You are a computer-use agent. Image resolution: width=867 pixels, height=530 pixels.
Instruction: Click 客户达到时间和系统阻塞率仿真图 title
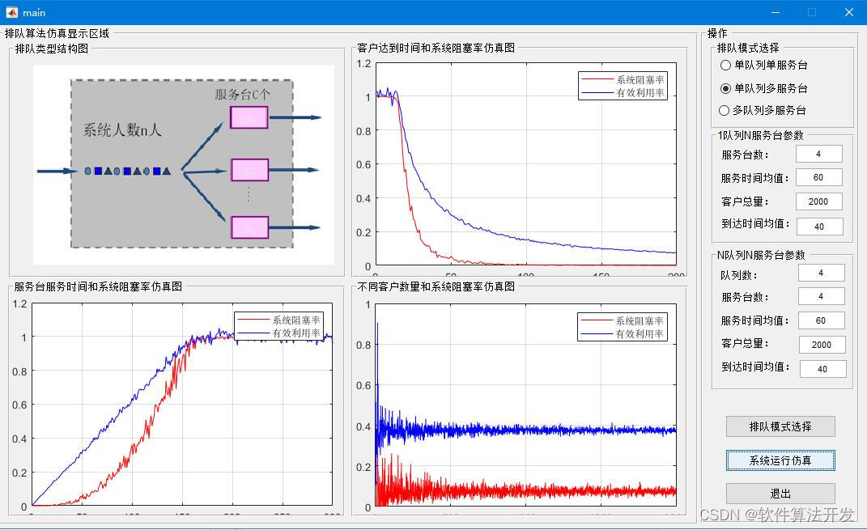[436, 48]
